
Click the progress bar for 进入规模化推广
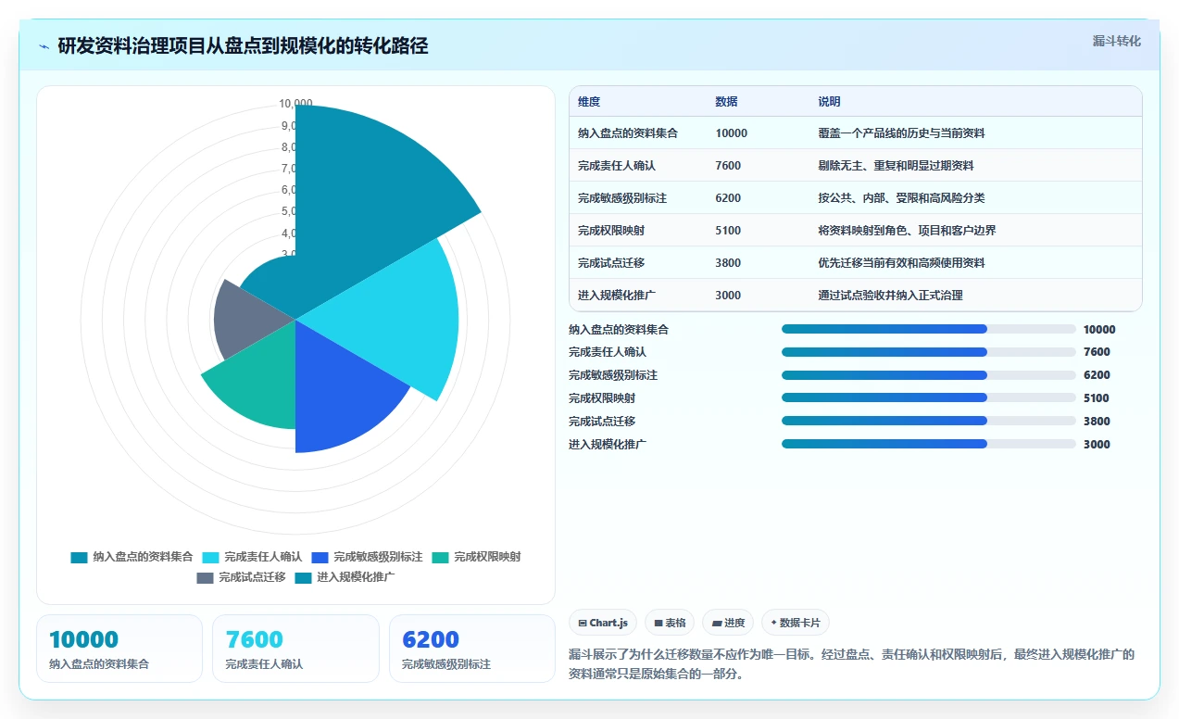(929, 444)
